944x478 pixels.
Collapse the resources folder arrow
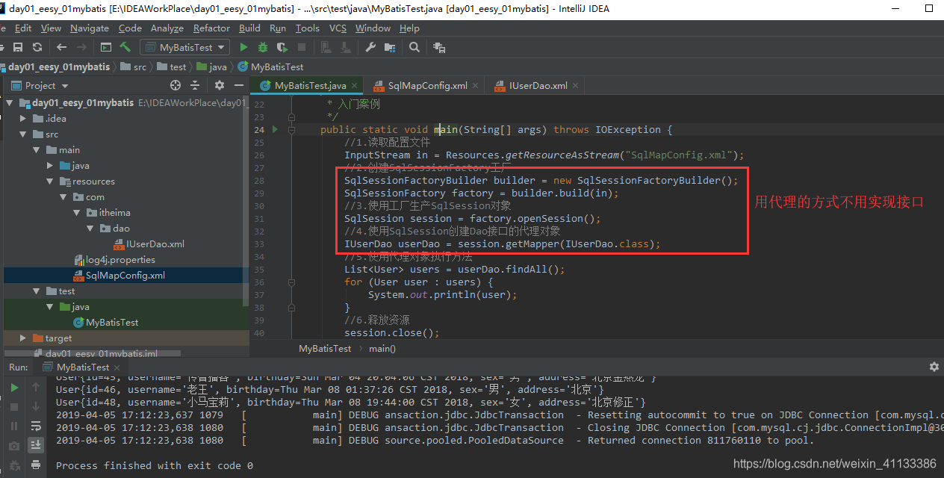coord(50,181)
